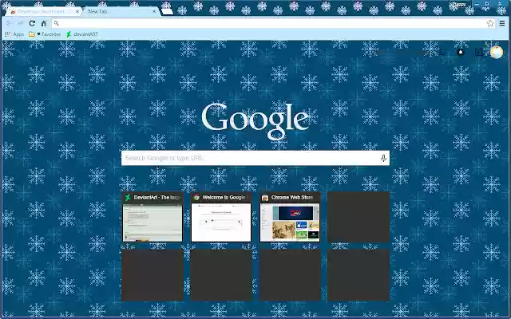Maximize the Chrome window

pyautogui.click(x=486, y=4)
